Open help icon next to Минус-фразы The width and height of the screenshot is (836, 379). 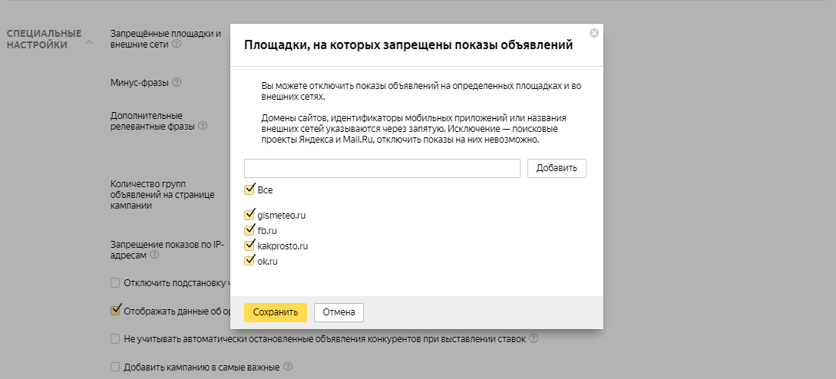(177, 82)
